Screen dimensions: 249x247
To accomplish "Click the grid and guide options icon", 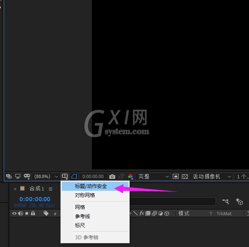I will coord(65,176).
